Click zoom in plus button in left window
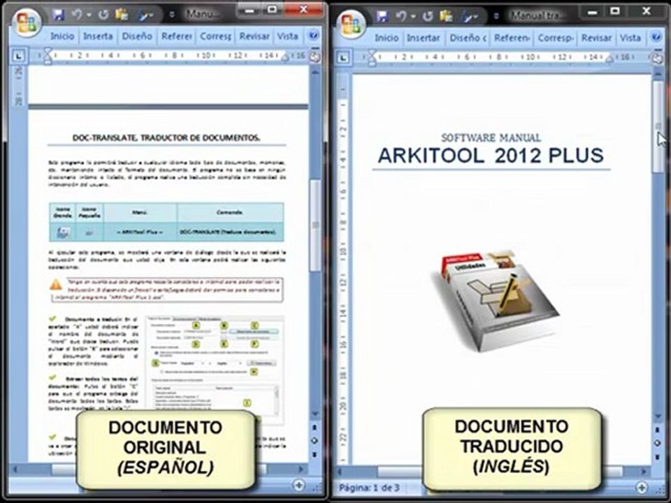Screen dimensions: 671x503 [x=299, y=486]
